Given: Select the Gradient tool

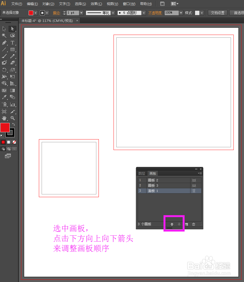Looking at the screenshot, I should pyautogui.click(x=12, y=90).
